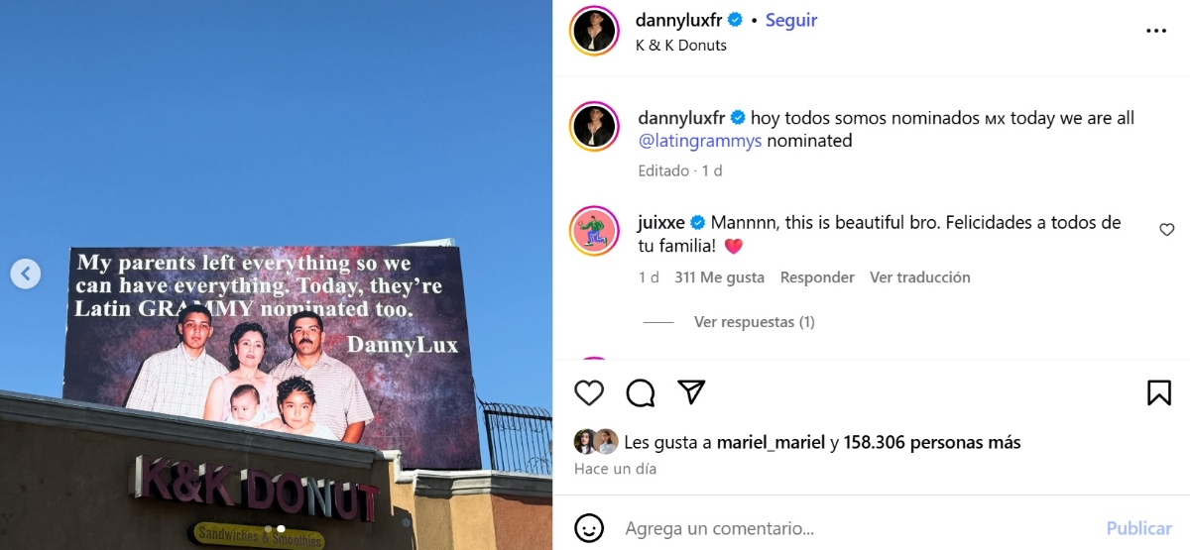Image resolution: width=1190 pixels, height=550 pixels.
Task: Share the post with paper plane icon
Action: 691,392
